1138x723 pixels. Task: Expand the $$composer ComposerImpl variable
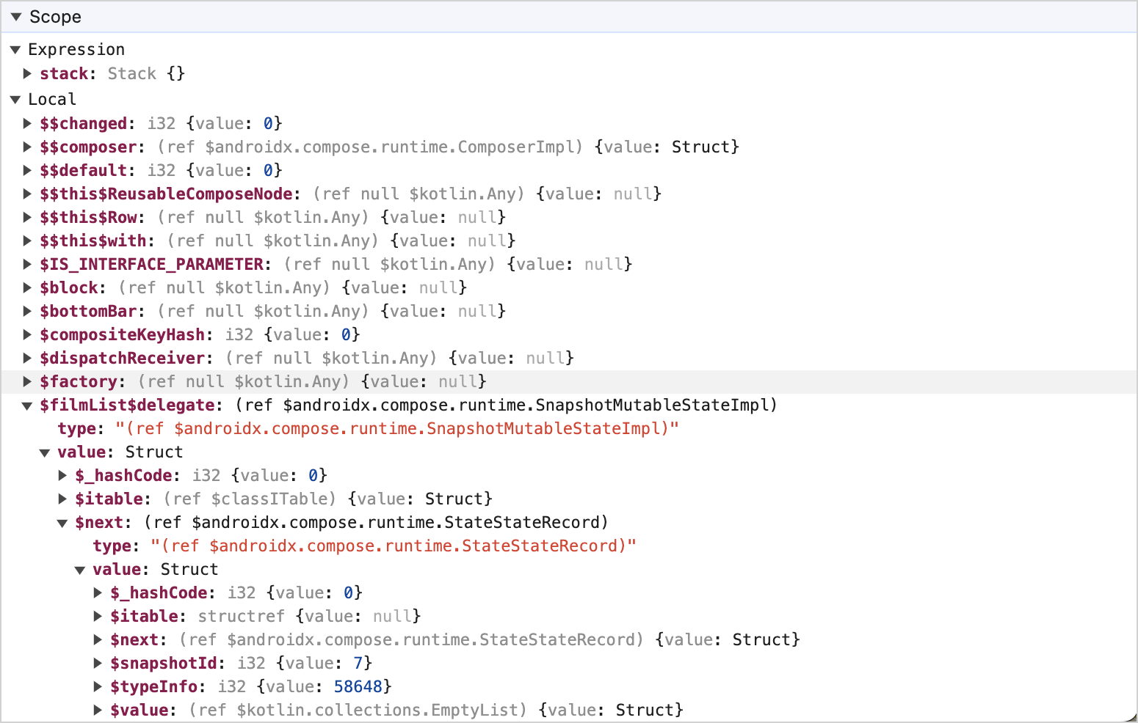(28, 147)
